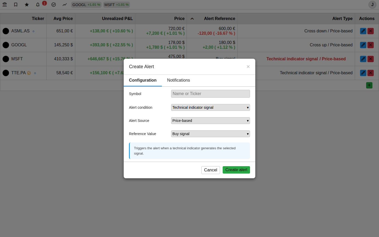Open the Alert condition dropdown
The width and height of the screenshot is (379, 237).
(211, 107)
